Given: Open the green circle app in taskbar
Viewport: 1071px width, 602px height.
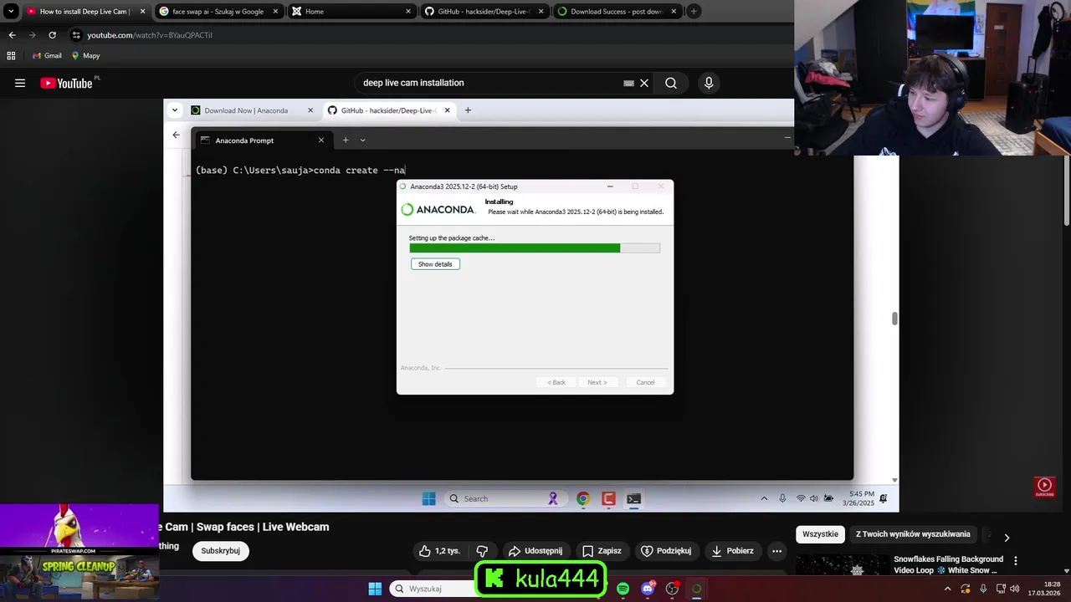Looking at the screenshot, I should 696,589.
